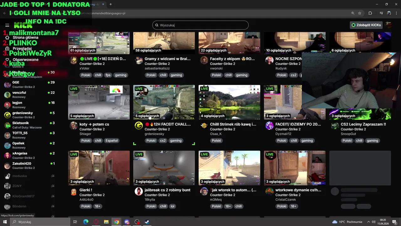Open CristalCzarek channel avatar
This screenshot has height=226, width=401.
click(269, 191)
